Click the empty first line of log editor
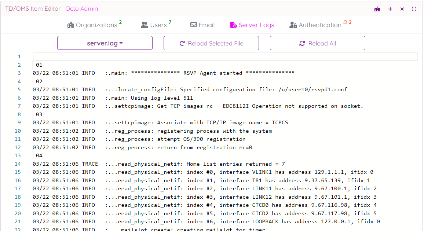 (225, 56)
